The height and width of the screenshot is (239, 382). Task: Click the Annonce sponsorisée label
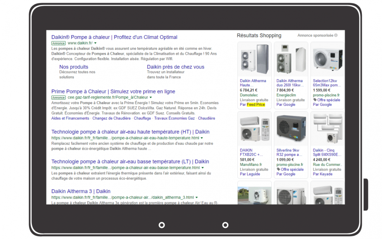click(315, 35)
